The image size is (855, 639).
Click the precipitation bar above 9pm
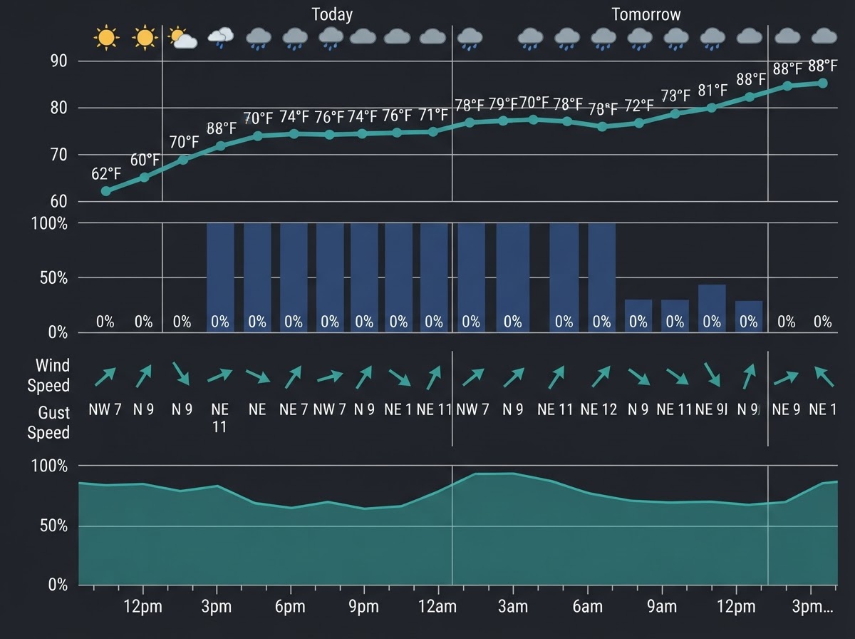tap(364, 277)
